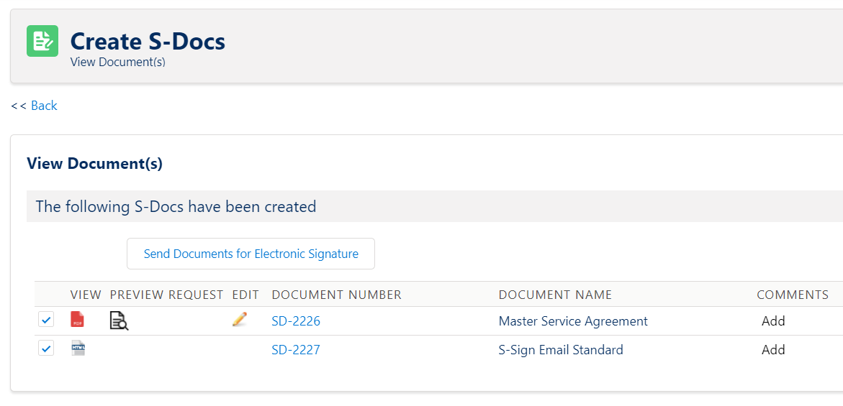Click the Document Name column header

(555, 295)
